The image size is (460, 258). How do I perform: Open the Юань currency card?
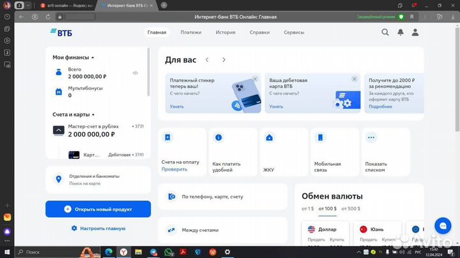(x=378, y=233)
